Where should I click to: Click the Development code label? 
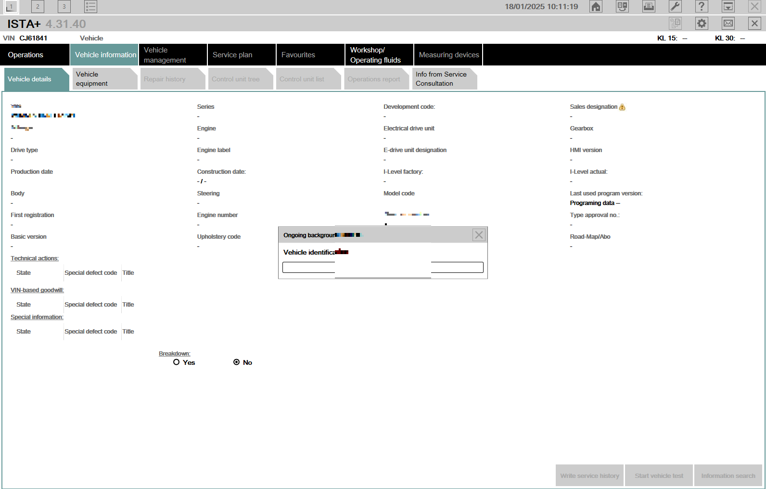[409, 107]
